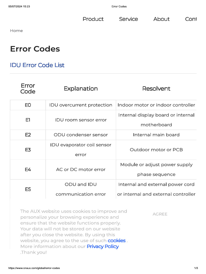Viewport: 206px width, 274px height.
Task: Select the E3 error code cell
Action: [28, 150]
